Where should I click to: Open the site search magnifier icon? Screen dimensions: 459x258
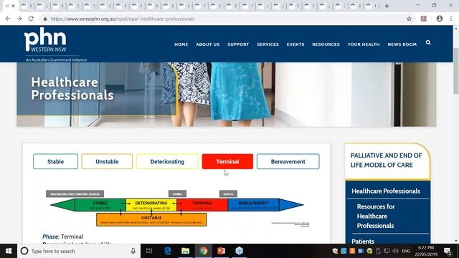click(x=428, y=43)
